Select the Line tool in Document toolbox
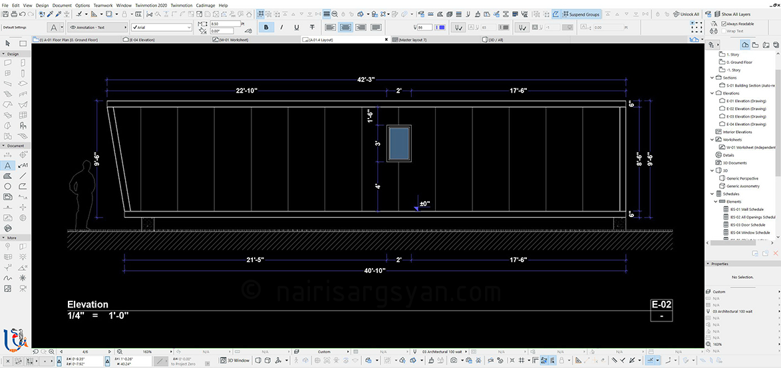 (23, 176)
